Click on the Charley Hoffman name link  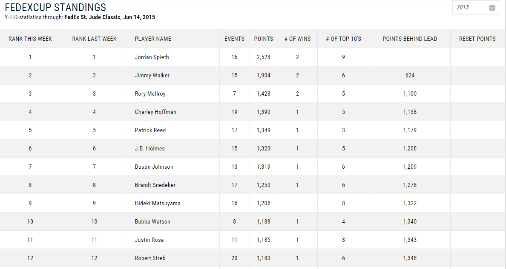(x=155, y=112)
